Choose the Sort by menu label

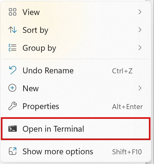click(x=35, y=30)
